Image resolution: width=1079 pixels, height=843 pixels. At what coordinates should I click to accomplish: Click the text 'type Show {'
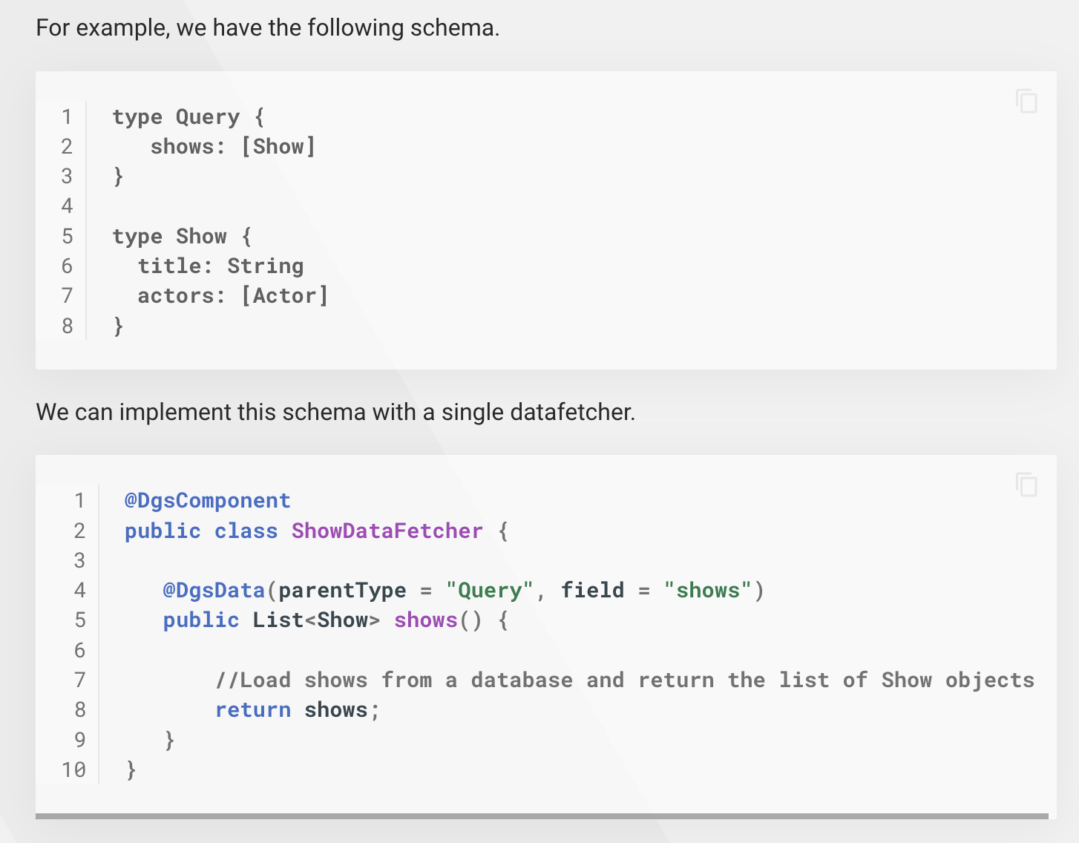click(182, 237)
